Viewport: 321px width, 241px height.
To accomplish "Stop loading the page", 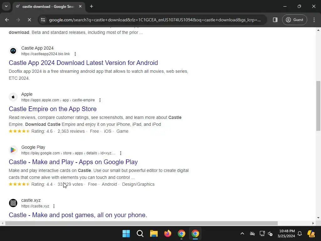I will click(x=29, y=20).
